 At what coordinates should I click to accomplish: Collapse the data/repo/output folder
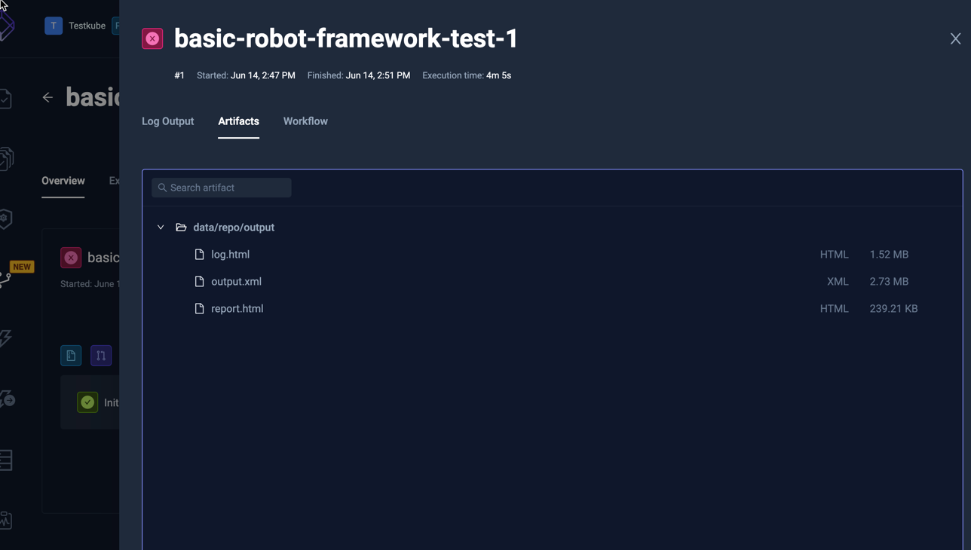click(x=161, y=227)
